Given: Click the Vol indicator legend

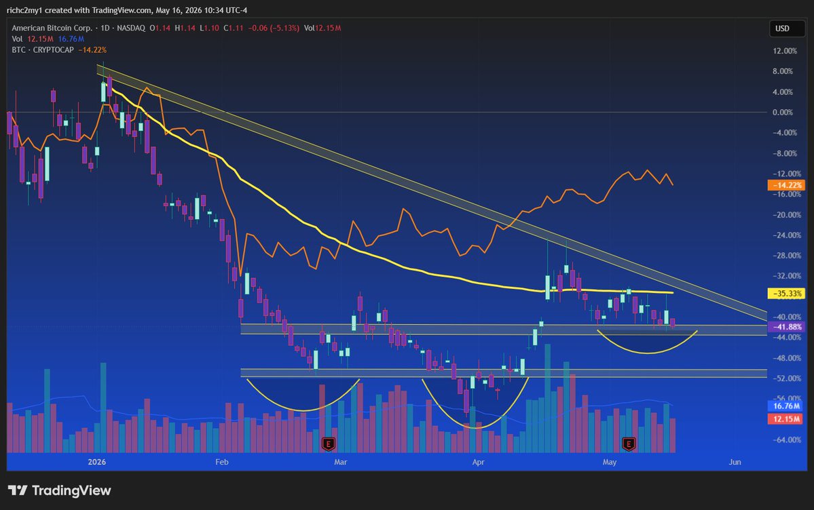Looking at the screenshot, I should (x=17, y=39).
